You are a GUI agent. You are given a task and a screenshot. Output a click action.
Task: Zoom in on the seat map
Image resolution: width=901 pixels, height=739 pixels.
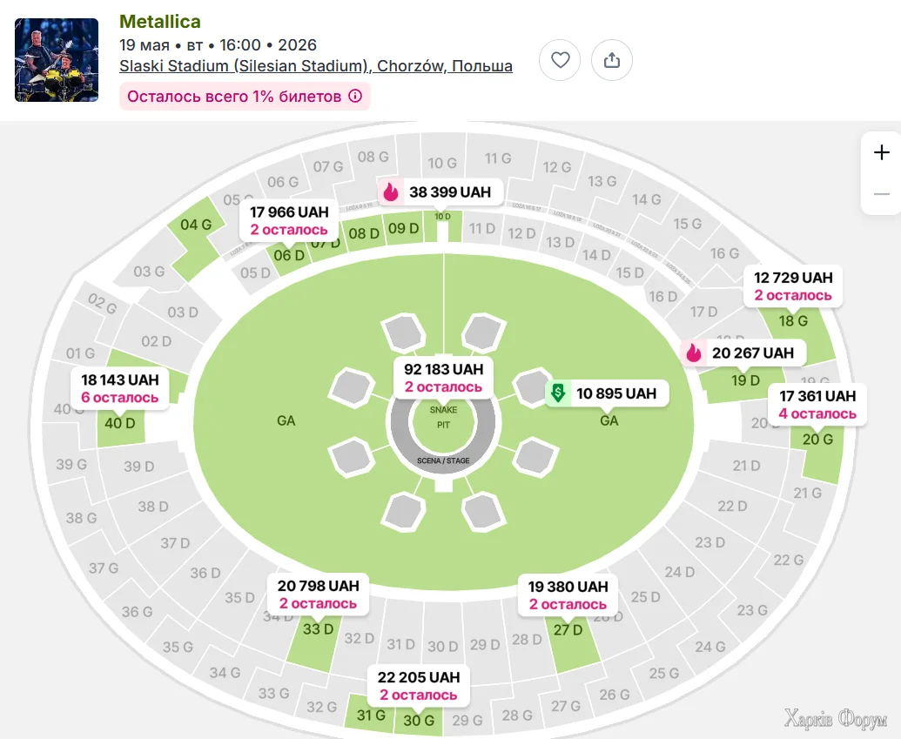point(881,152)
